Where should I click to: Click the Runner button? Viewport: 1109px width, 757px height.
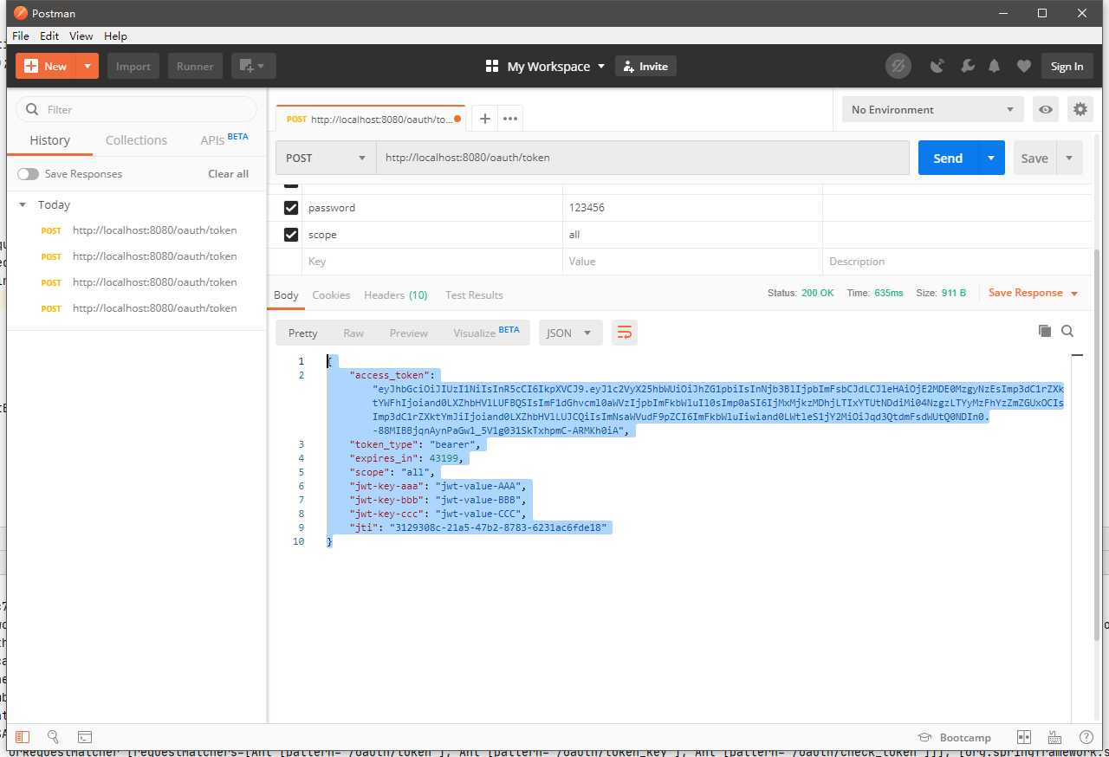pyautogui.click(x=195, y=66)
